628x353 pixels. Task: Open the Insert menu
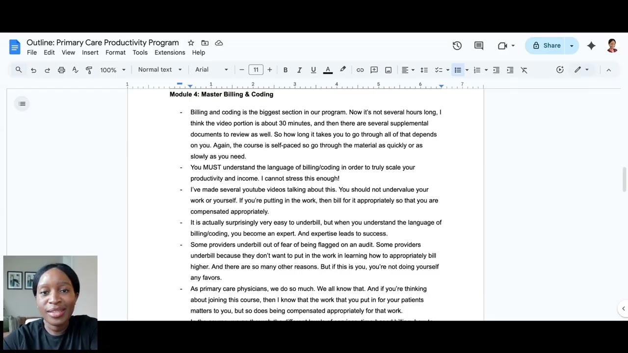[x=90, y=52]
